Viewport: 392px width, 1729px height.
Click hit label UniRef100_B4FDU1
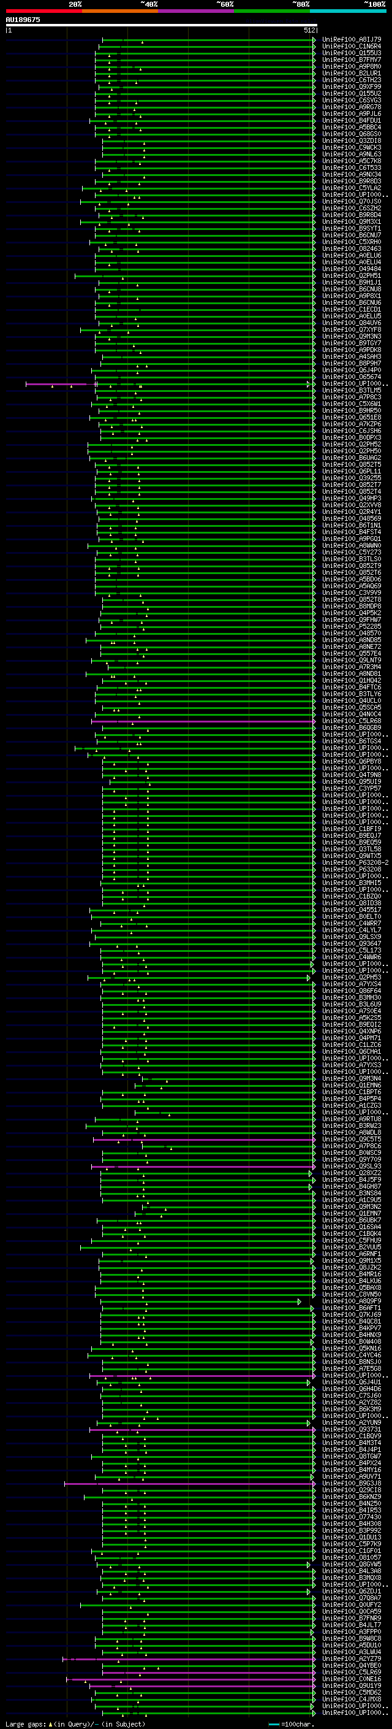pos(352,120)
